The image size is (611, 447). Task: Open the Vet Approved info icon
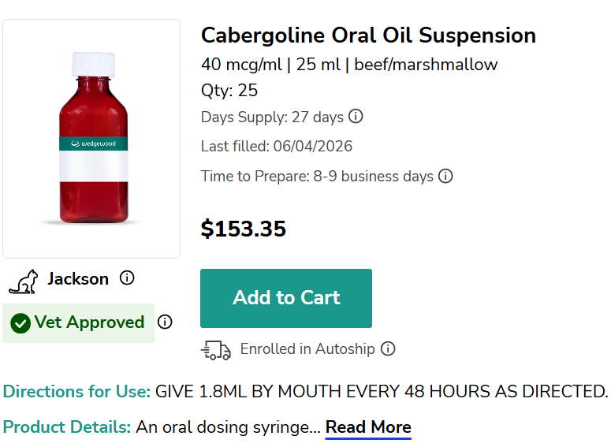[165, 322]
